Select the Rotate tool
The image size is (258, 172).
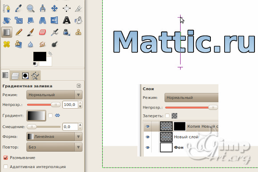point(7,20)
